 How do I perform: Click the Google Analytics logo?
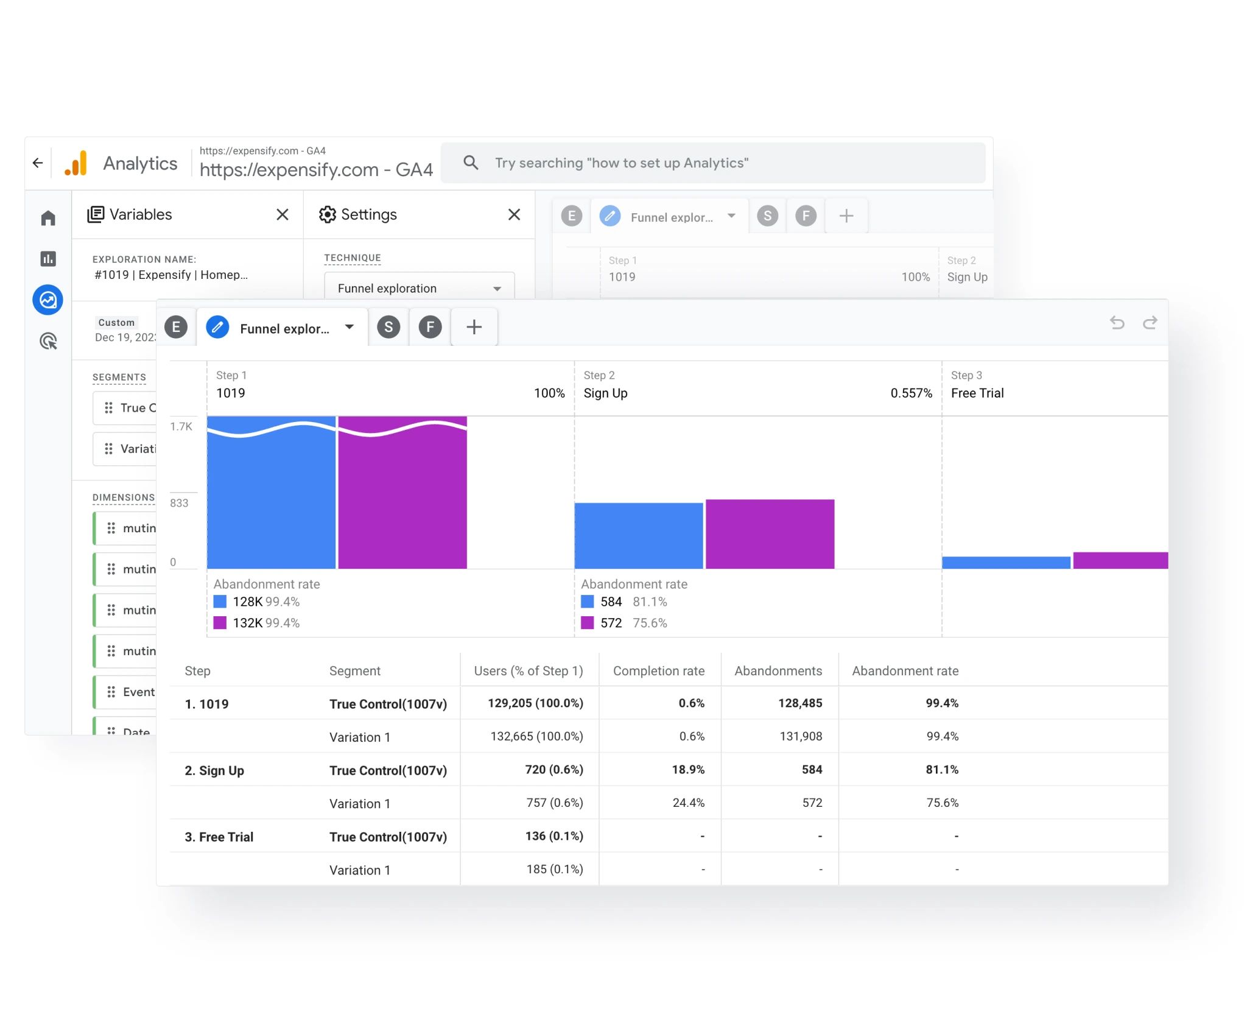[76, 163]
